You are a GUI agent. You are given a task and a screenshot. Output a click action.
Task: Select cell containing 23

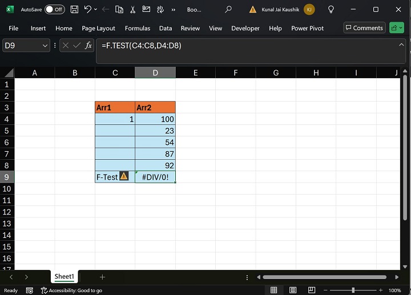(155, 131)
